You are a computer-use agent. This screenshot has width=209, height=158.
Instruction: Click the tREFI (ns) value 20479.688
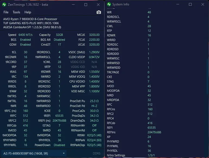(59, 121)
